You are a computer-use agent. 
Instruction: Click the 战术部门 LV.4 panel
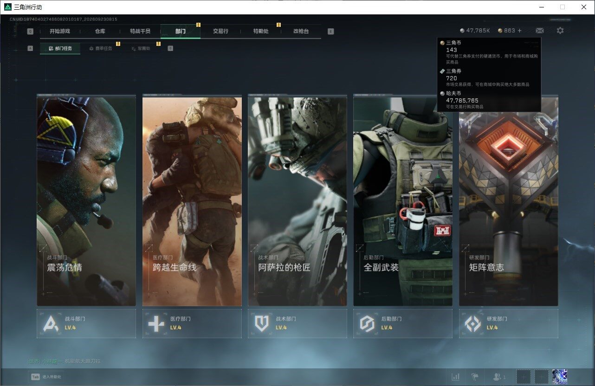[x=297, y=323]
